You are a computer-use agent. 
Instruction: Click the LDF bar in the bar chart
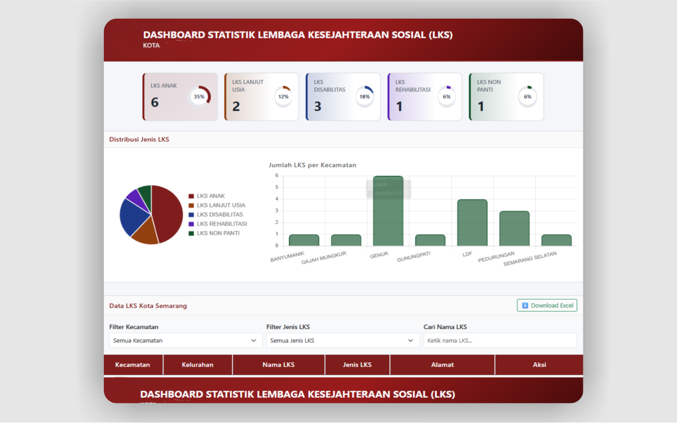(472, 222)
